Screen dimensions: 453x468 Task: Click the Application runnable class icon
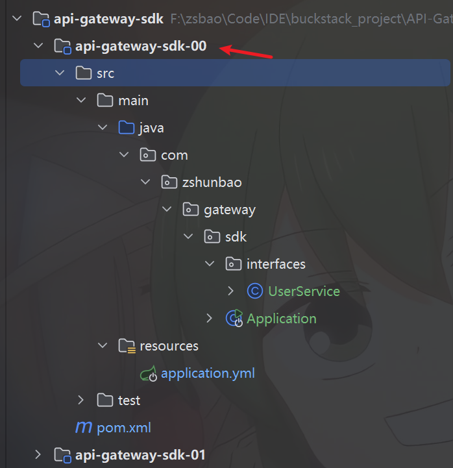[234, 319]
